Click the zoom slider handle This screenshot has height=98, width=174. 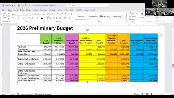(x=162, y=94)
